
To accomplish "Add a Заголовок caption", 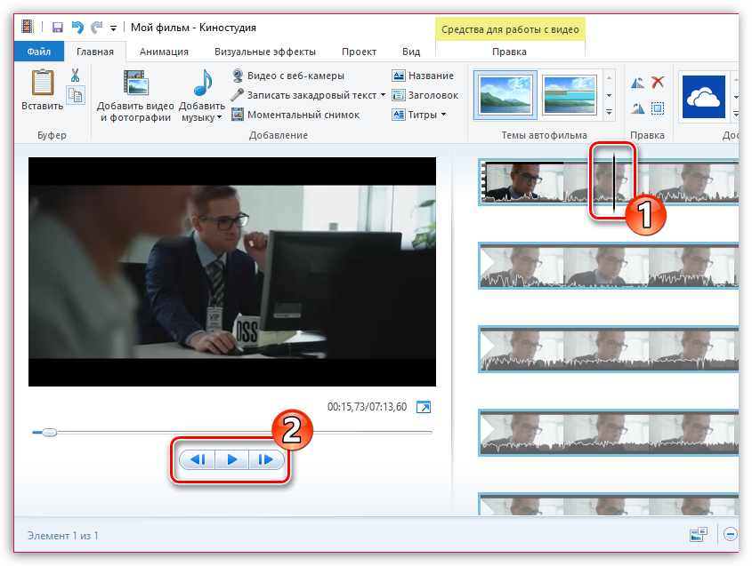I will click(x=425, y=95).
